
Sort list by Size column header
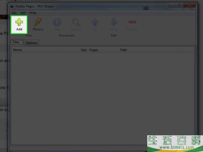(x=72, y=50)
